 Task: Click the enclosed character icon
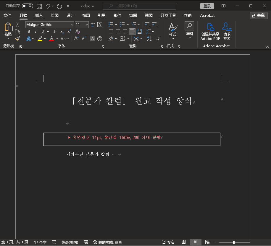click(x=99, y=39)
